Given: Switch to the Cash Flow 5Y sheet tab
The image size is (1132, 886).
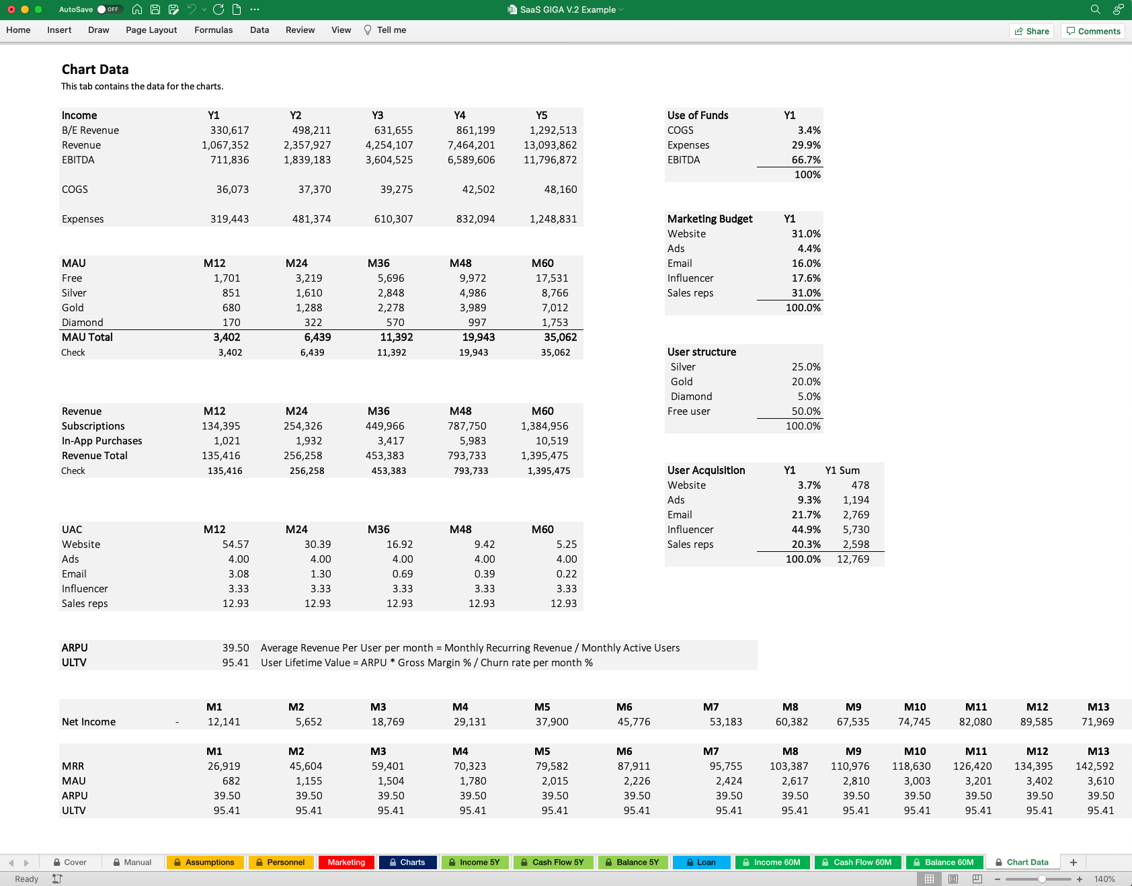Looking at the screenshot, I should pyautogui.click(x=553, y=862).
